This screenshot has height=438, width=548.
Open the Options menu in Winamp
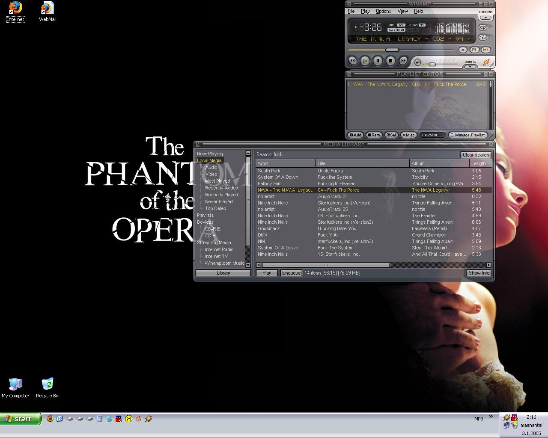point(384,11)
